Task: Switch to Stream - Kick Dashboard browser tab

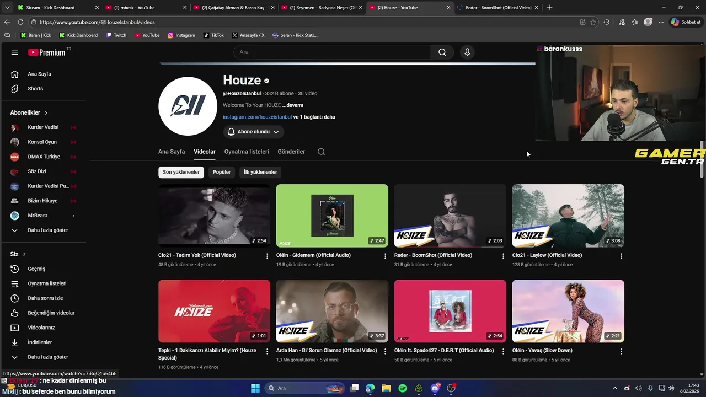Action: click(x=58, y=8)
